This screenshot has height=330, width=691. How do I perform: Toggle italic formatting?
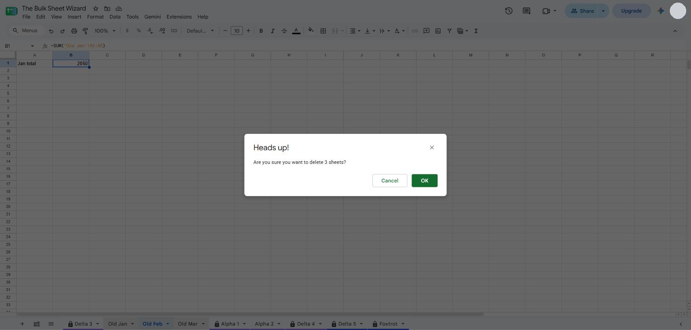click(x=272, y=31)
